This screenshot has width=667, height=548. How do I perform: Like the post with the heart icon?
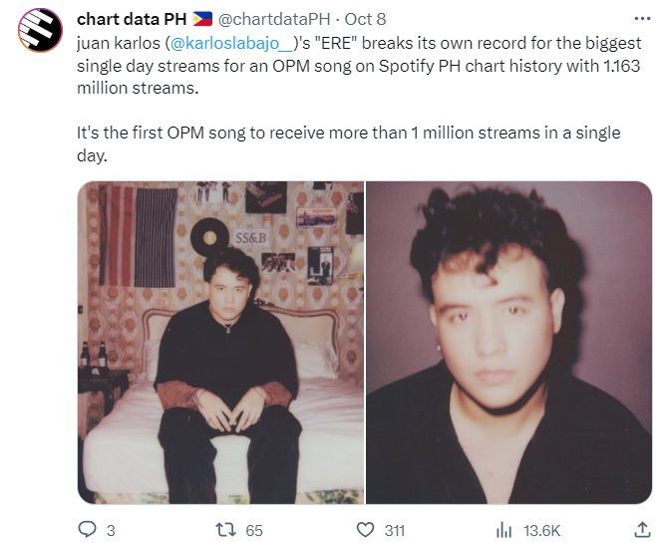[x=366, y=530]
